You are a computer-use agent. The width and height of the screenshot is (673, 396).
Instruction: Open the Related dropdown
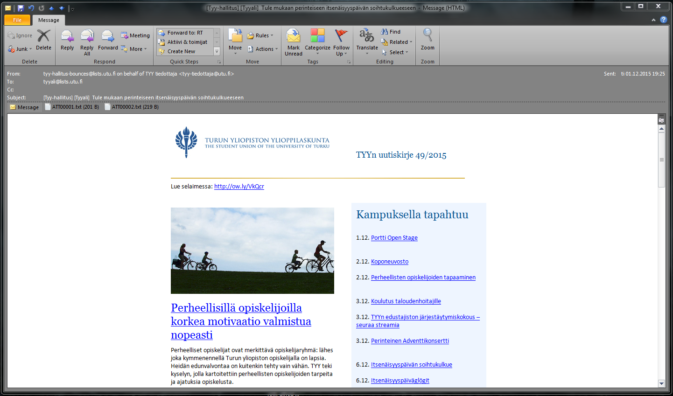397,42
